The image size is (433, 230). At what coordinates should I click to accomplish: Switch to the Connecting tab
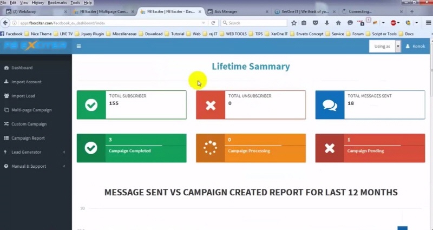371,11
